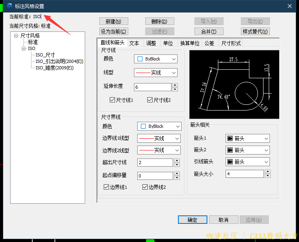
Task: Collapse the 尺寸风格 tree root node
Action: click(16, 35)
